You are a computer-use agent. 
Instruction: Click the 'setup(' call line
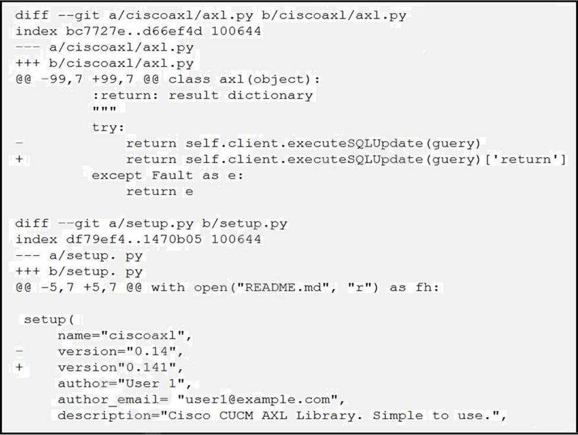[49, 319]
